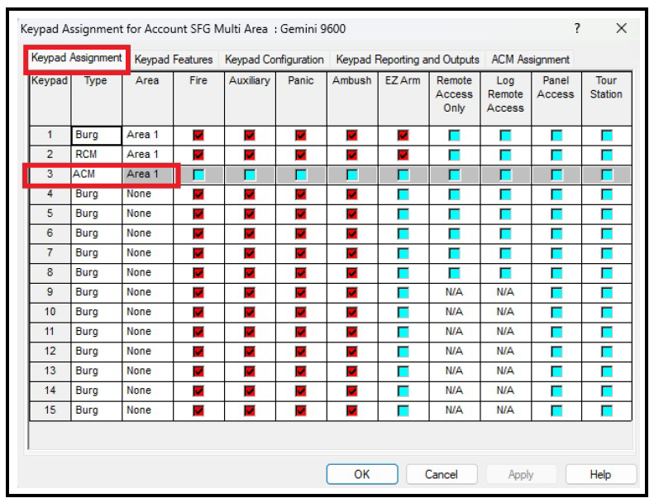Click the Type column header

tap(97, 98)
